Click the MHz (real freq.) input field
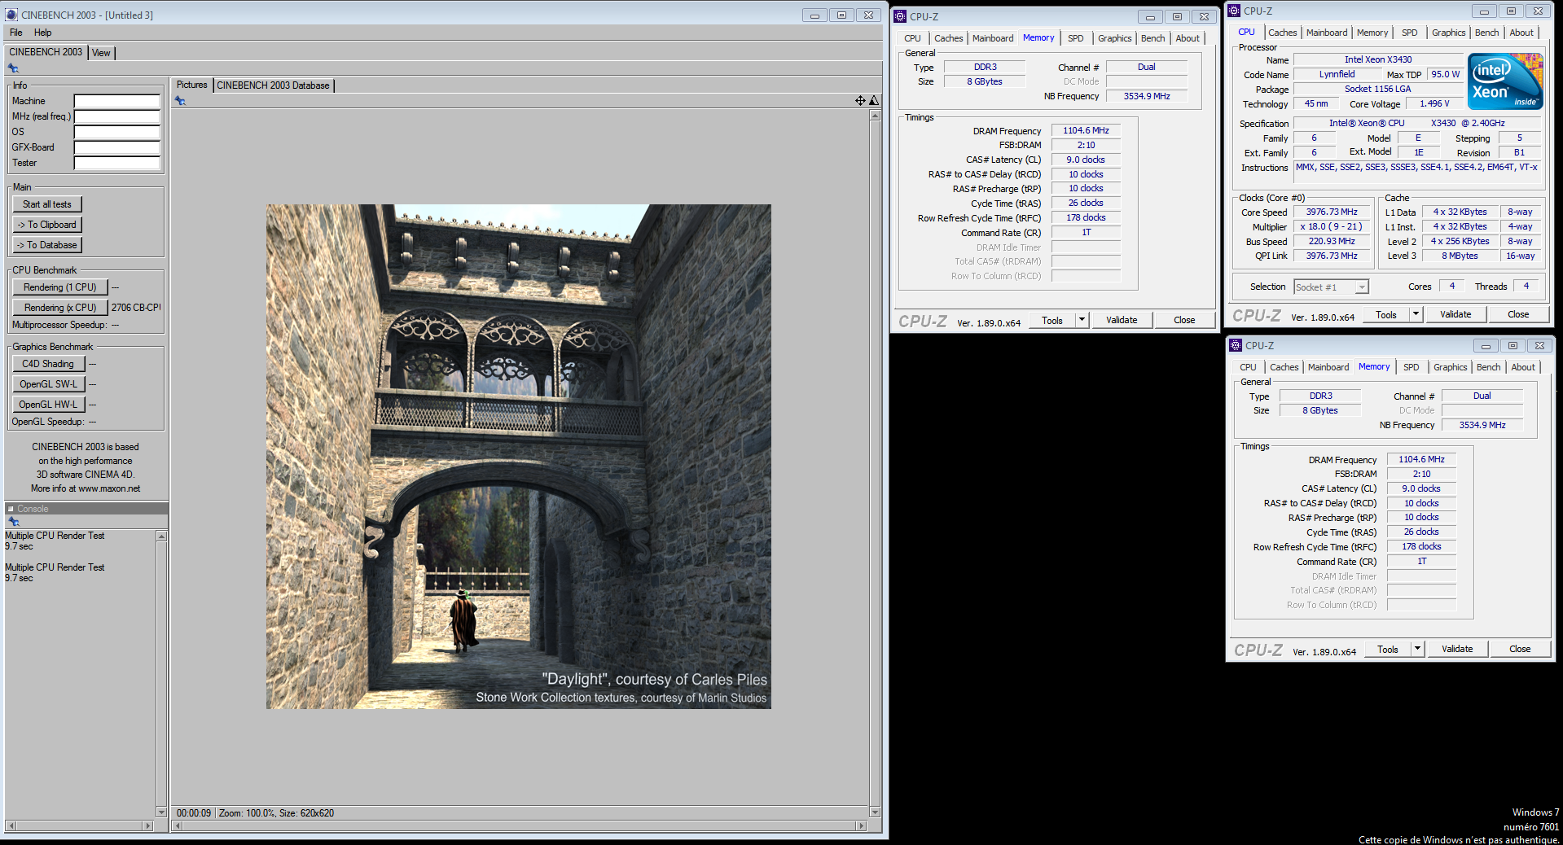This screenshot has height=845, width=1563. coord(117,116)
